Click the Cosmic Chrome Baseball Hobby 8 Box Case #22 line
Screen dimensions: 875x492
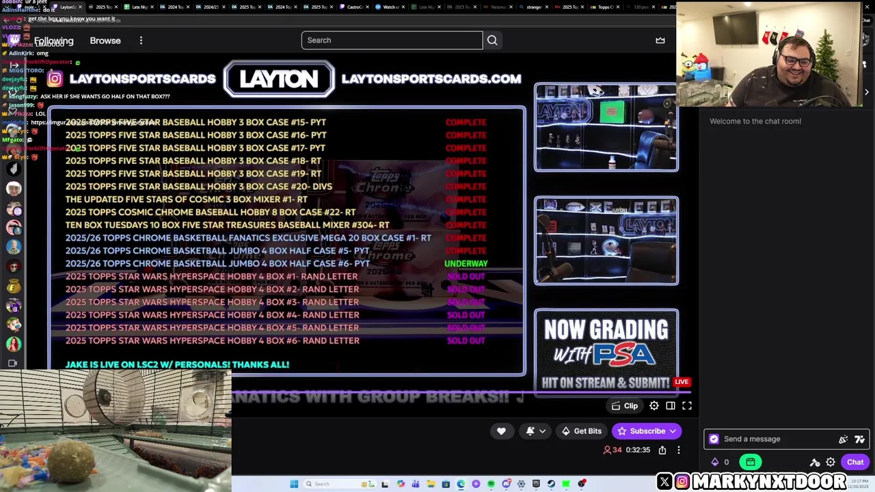pos(211,213)
